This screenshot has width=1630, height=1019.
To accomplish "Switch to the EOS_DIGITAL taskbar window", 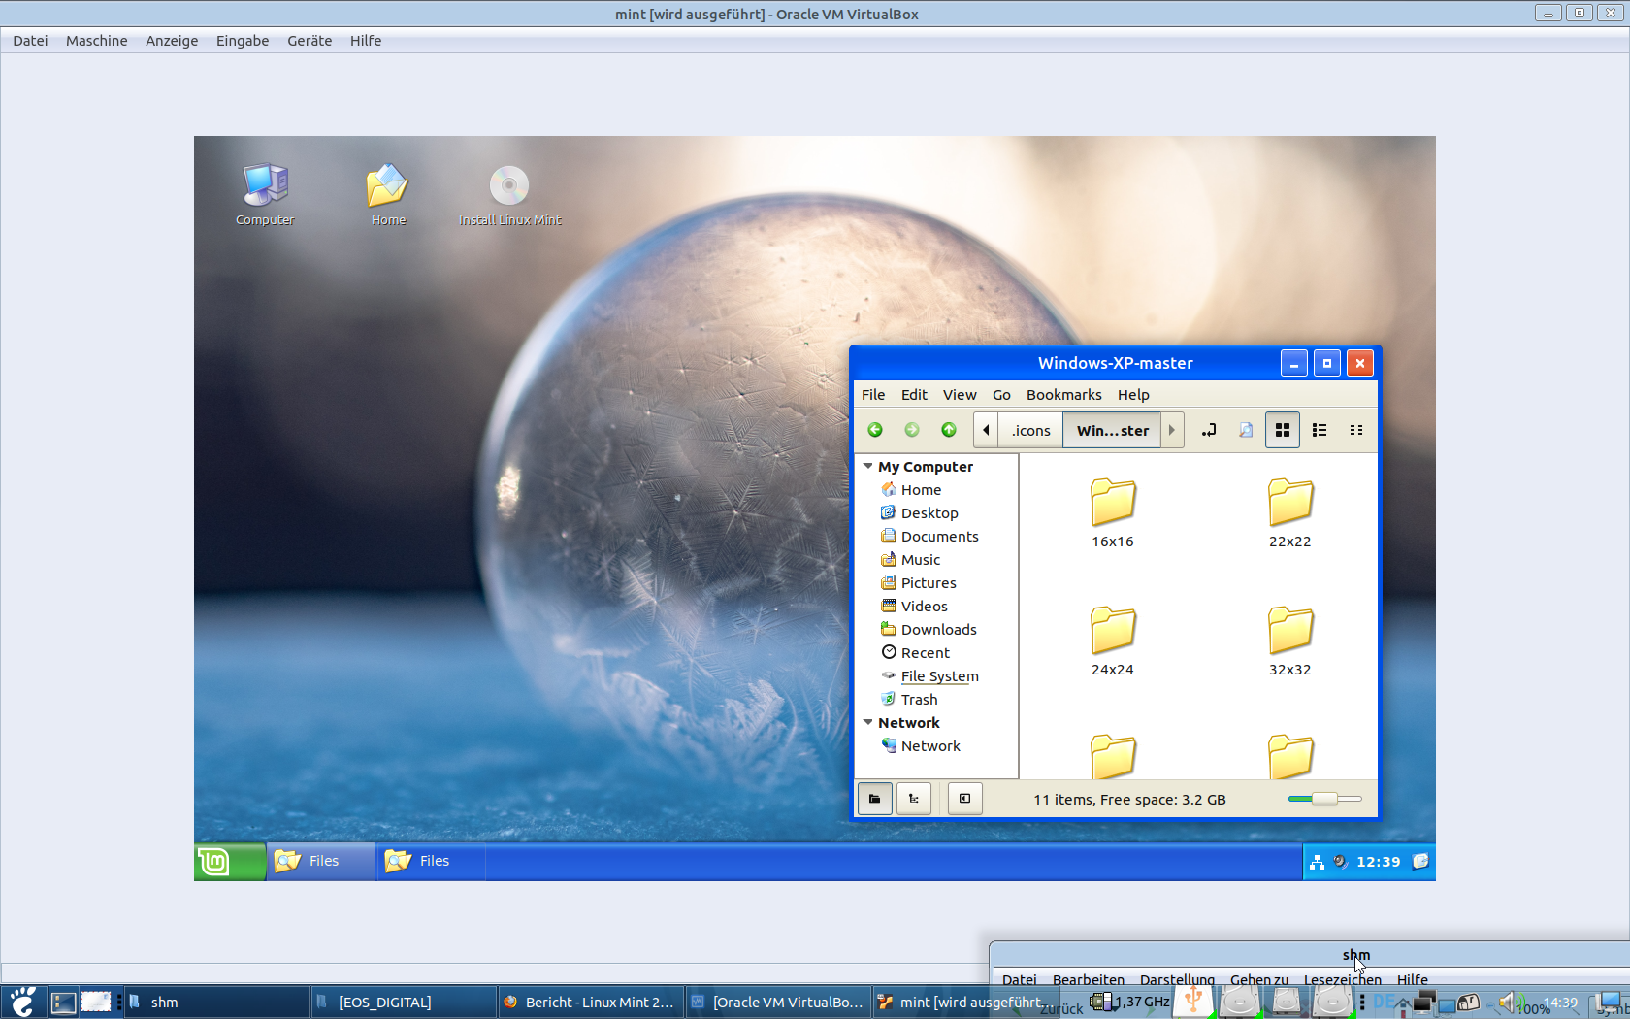I will coord(404,1003).
